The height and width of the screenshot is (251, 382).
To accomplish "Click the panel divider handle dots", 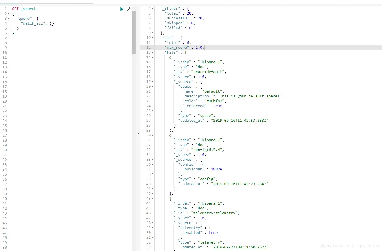I will [138, 132].
